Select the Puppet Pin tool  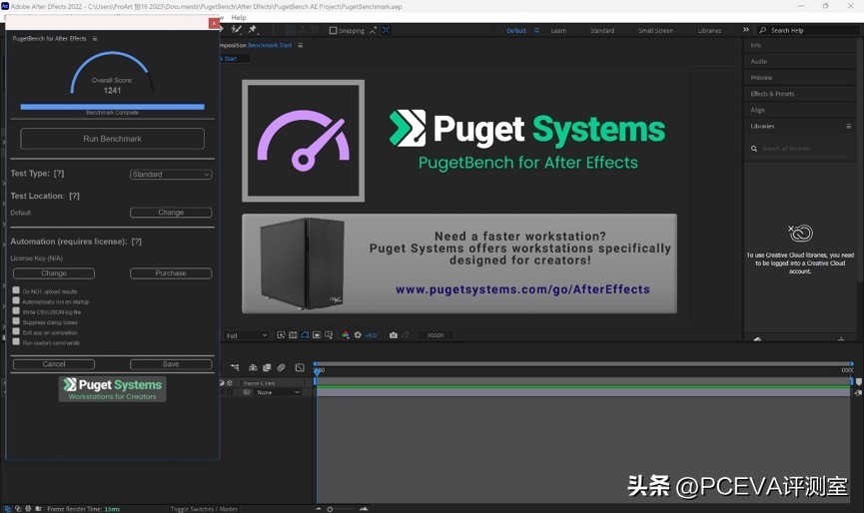pyautogui.click(x=252, y=30)
